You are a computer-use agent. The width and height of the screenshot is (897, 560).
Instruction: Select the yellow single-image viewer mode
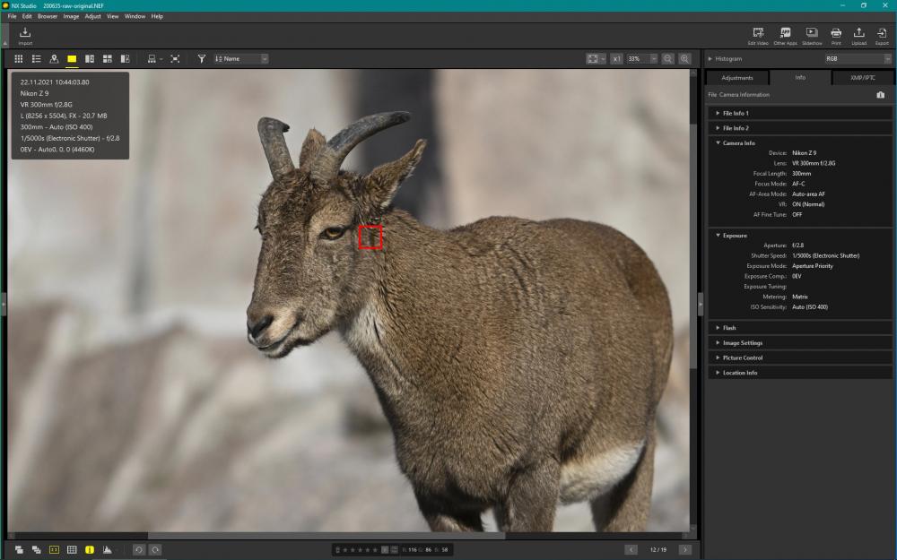click(x=72, y=59)
